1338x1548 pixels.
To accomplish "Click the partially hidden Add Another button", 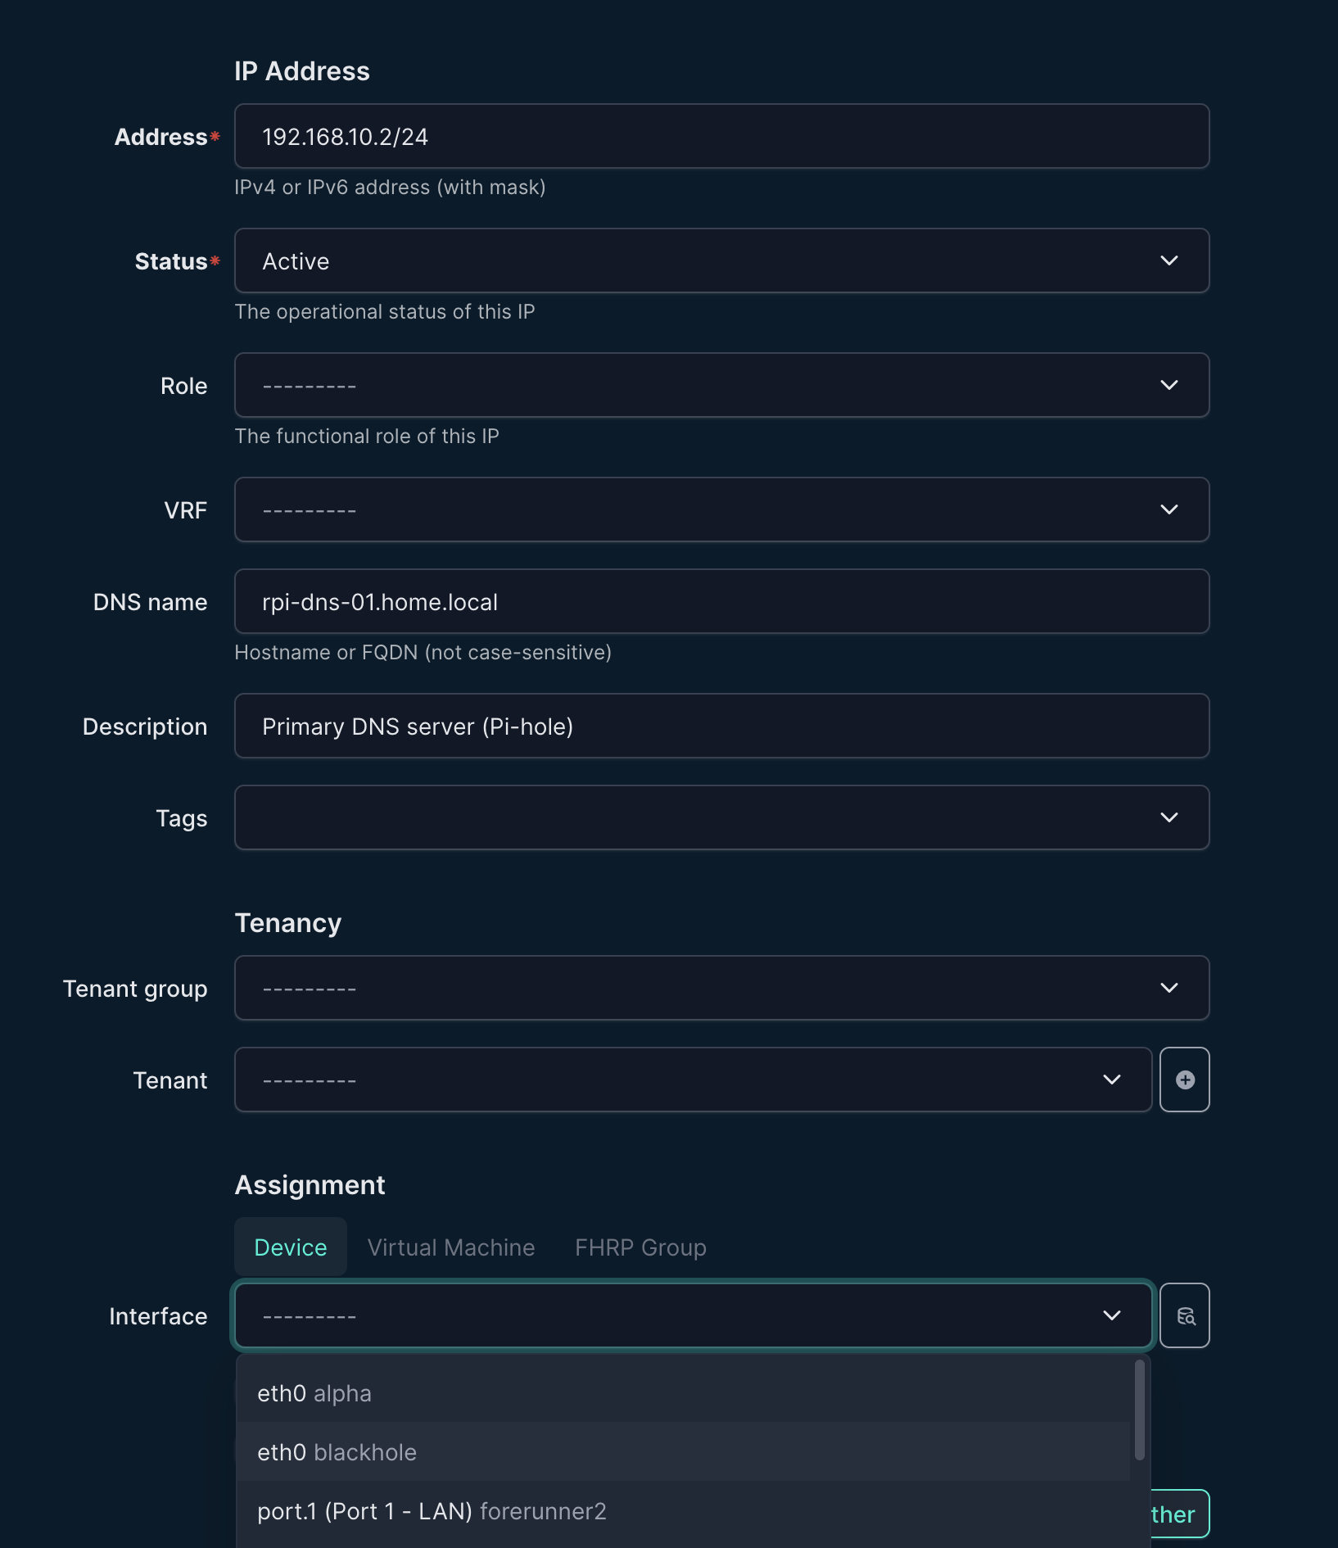I will pyautogui.click(x=1178, y=1514).
